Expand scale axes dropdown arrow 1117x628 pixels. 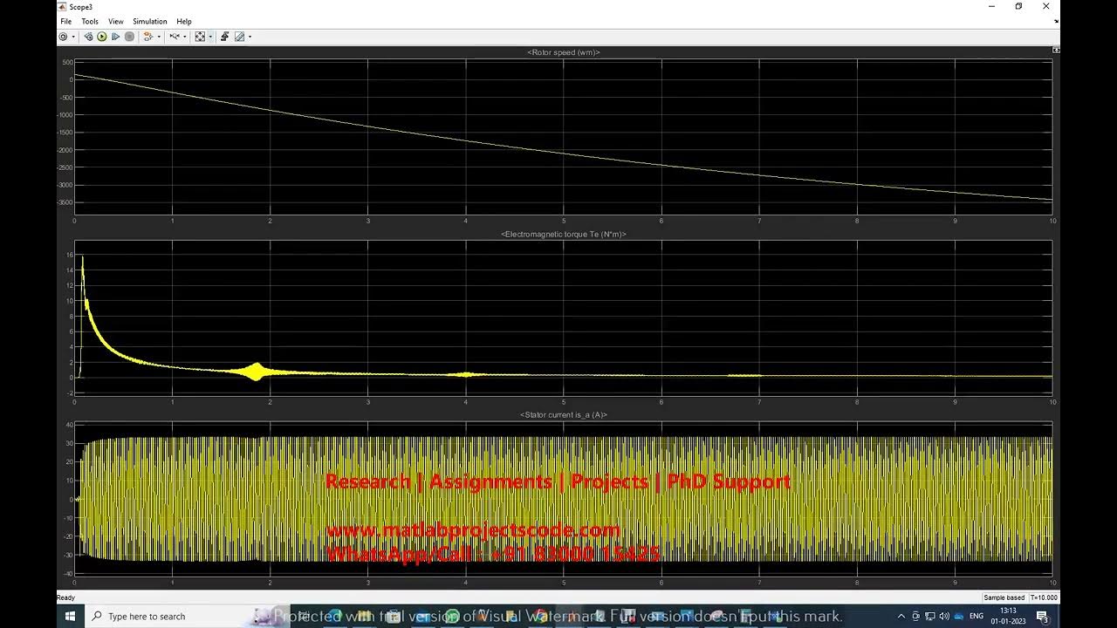(210, 37)
